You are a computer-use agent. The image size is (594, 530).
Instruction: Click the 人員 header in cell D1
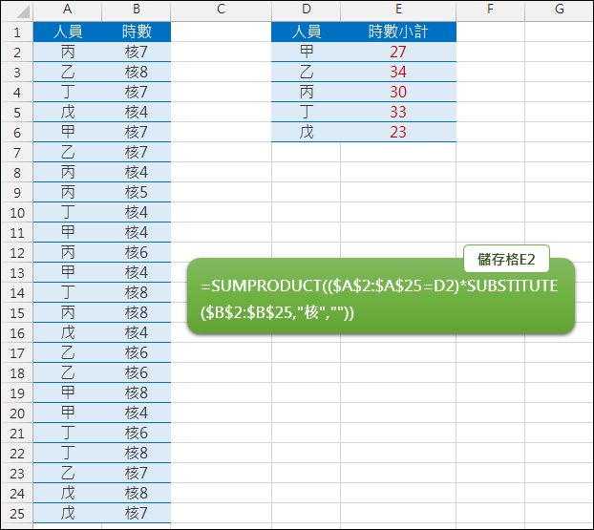pyautogui.click(x=307, y=32)
